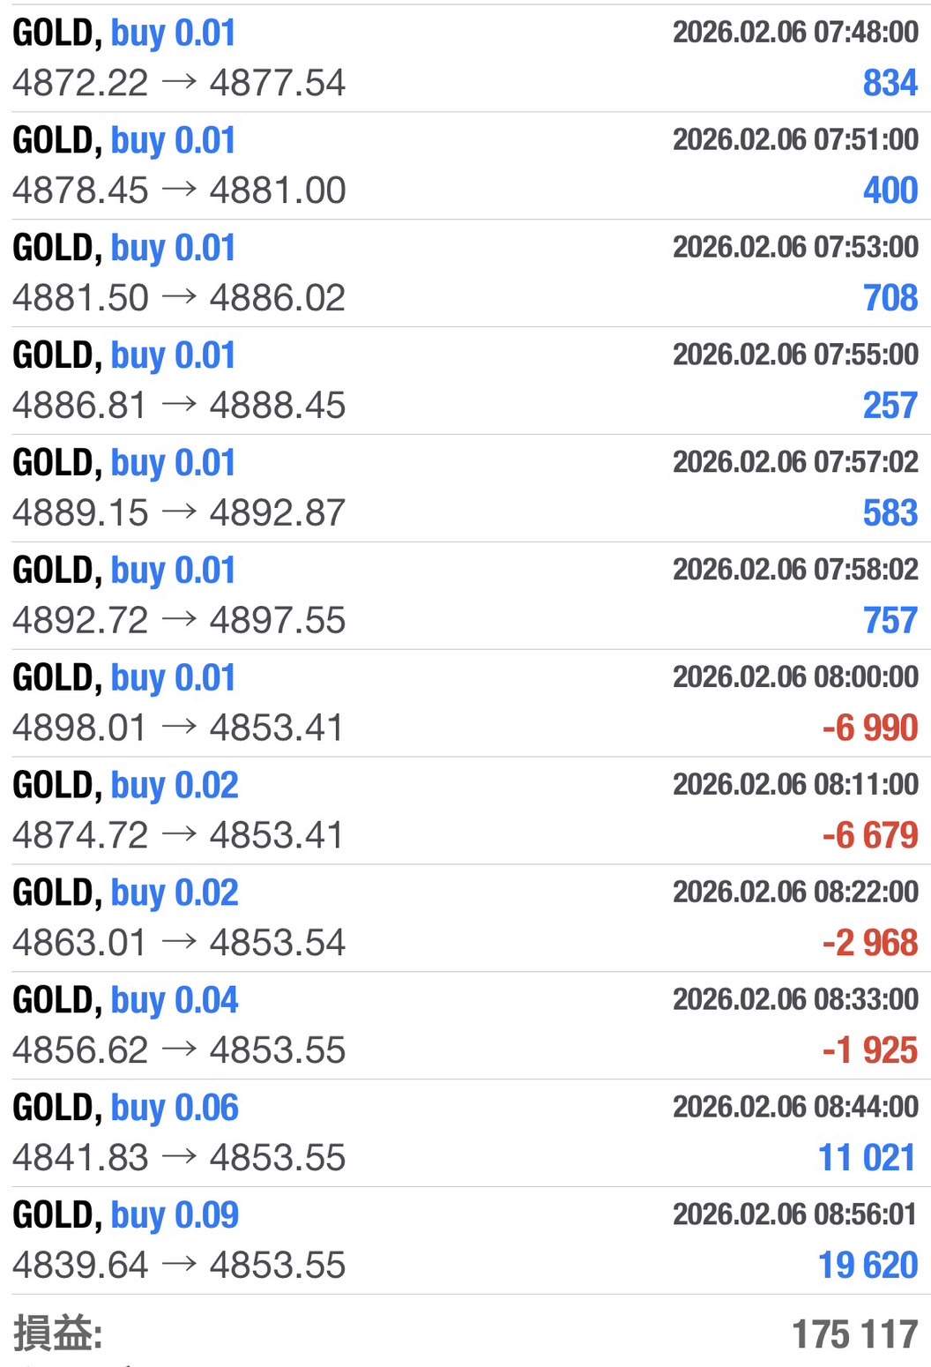This screenshot has height=1367, width=931.
Task: Tap the -2 968 loss value
Action: 869,943
